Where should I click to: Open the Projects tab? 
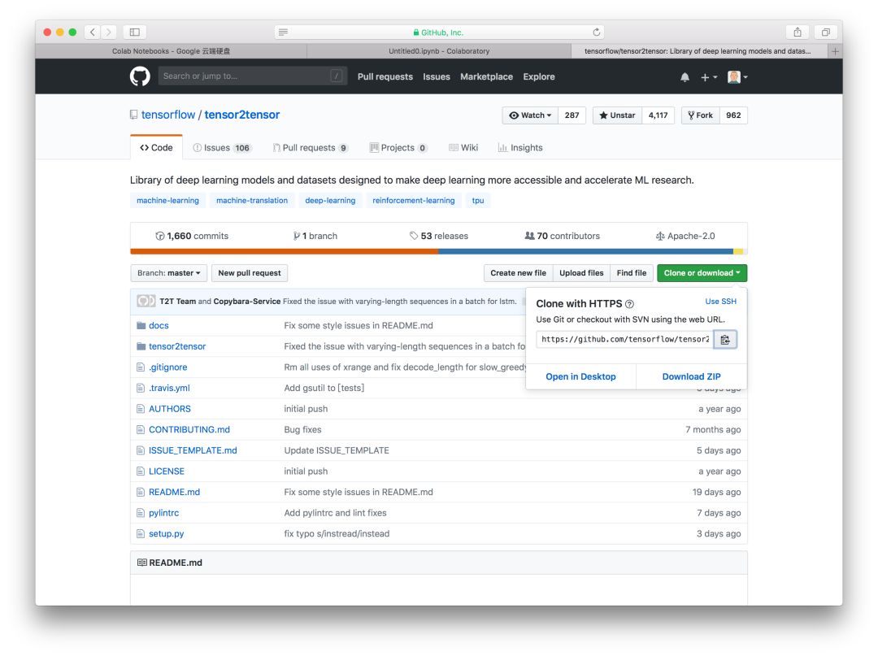[x=398, y=148]
